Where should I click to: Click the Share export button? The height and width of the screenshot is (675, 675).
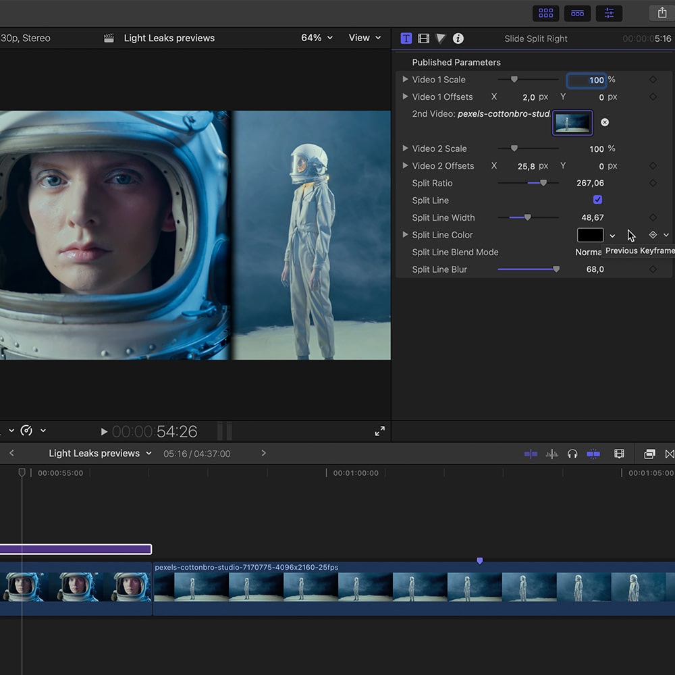coord(661,13)
